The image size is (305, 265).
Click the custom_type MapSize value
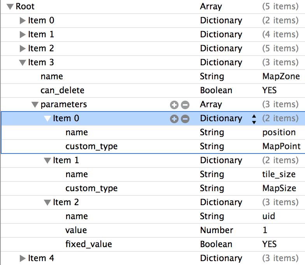pos(279,188)
